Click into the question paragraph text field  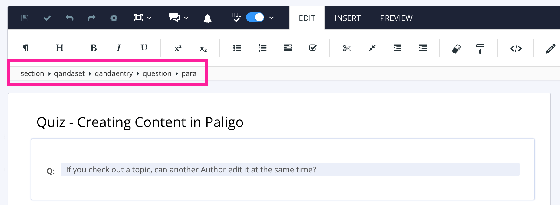(x=290, y=169)
